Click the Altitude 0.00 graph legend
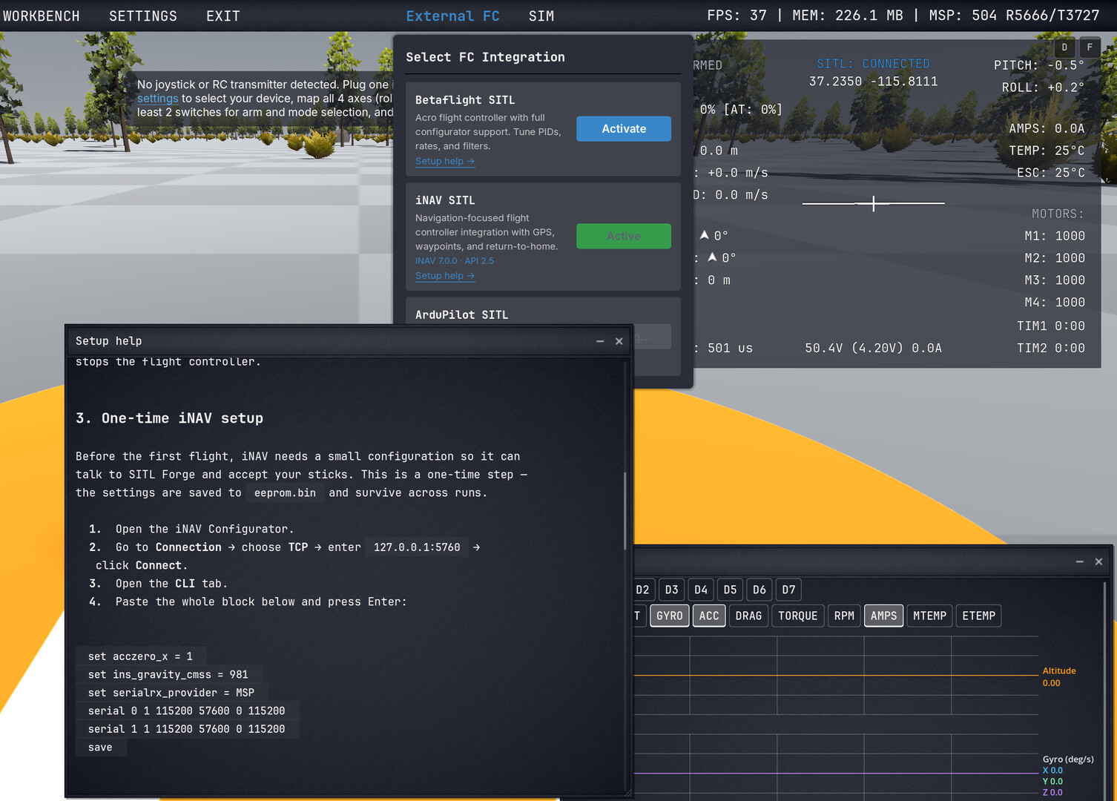The height and width of the screenshot is (801, 1117). (1059, 676)
